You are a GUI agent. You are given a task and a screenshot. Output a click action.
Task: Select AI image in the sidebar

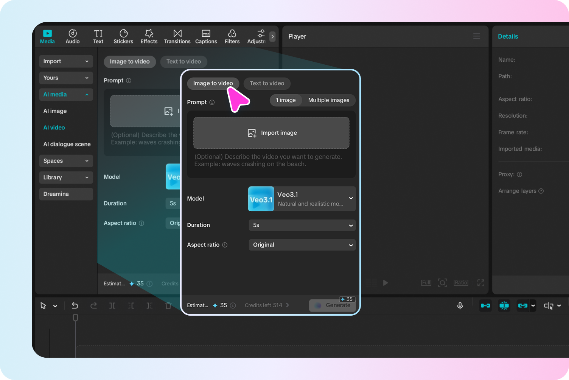tap(55, 111)
